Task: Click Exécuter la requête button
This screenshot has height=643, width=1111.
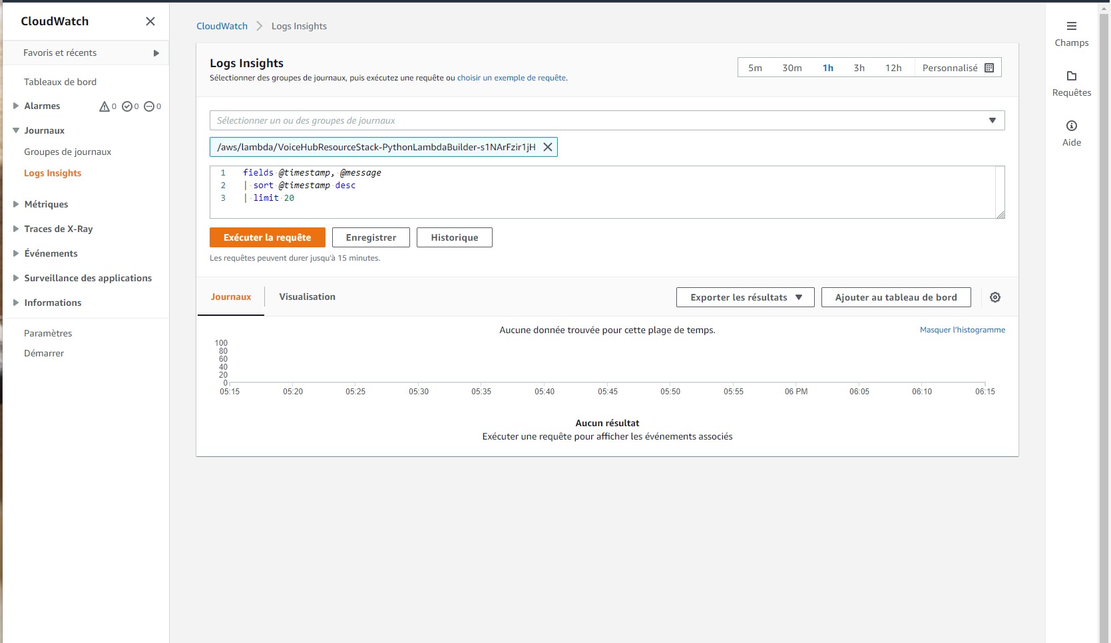Action: [267, 237]
